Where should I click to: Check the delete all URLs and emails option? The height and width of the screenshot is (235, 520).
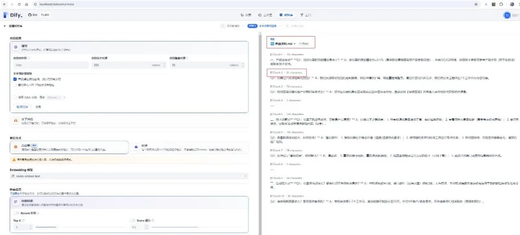(15, 85)
